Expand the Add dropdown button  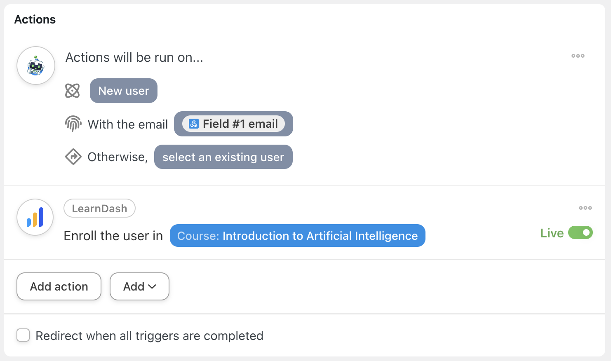point(139,286)
